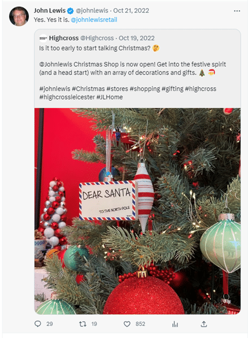Open the Christmas tree photo
This screenshot has height=338, width=248.
(137, 211)
